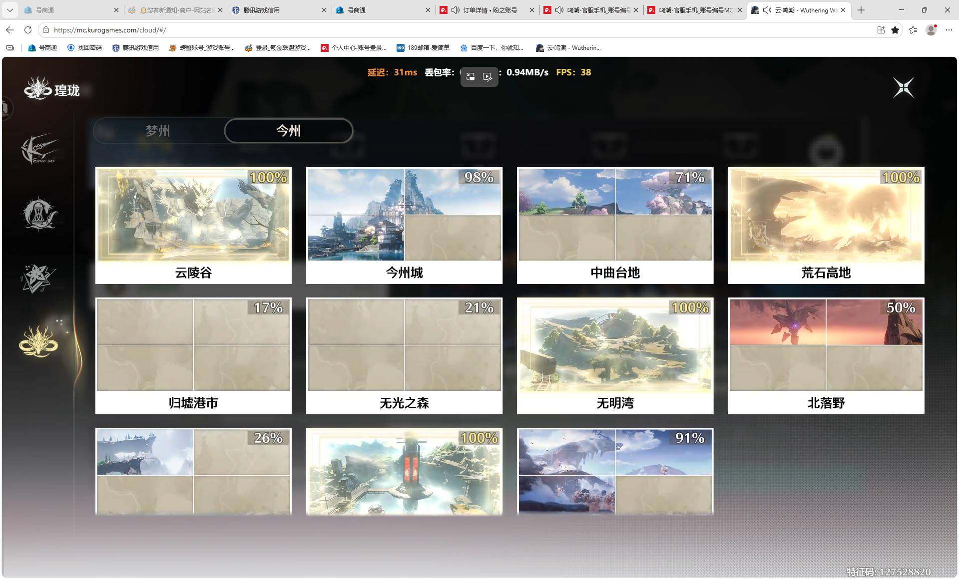Open the split screen icon in address bar
This screenshot has height=579, width=959.
pos(881,30)
